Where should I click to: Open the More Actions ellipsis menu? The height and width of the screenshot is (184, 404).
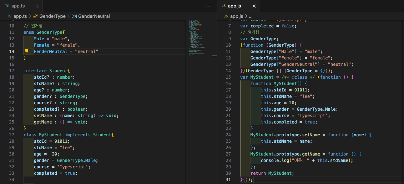pyautogui.click(x=208, y=6)
